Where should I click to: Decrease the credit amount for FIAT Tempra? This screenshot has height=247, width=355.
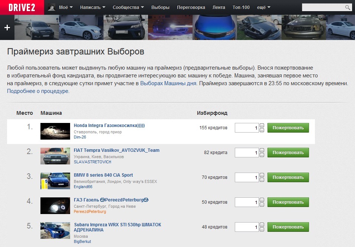pos(262,155)
